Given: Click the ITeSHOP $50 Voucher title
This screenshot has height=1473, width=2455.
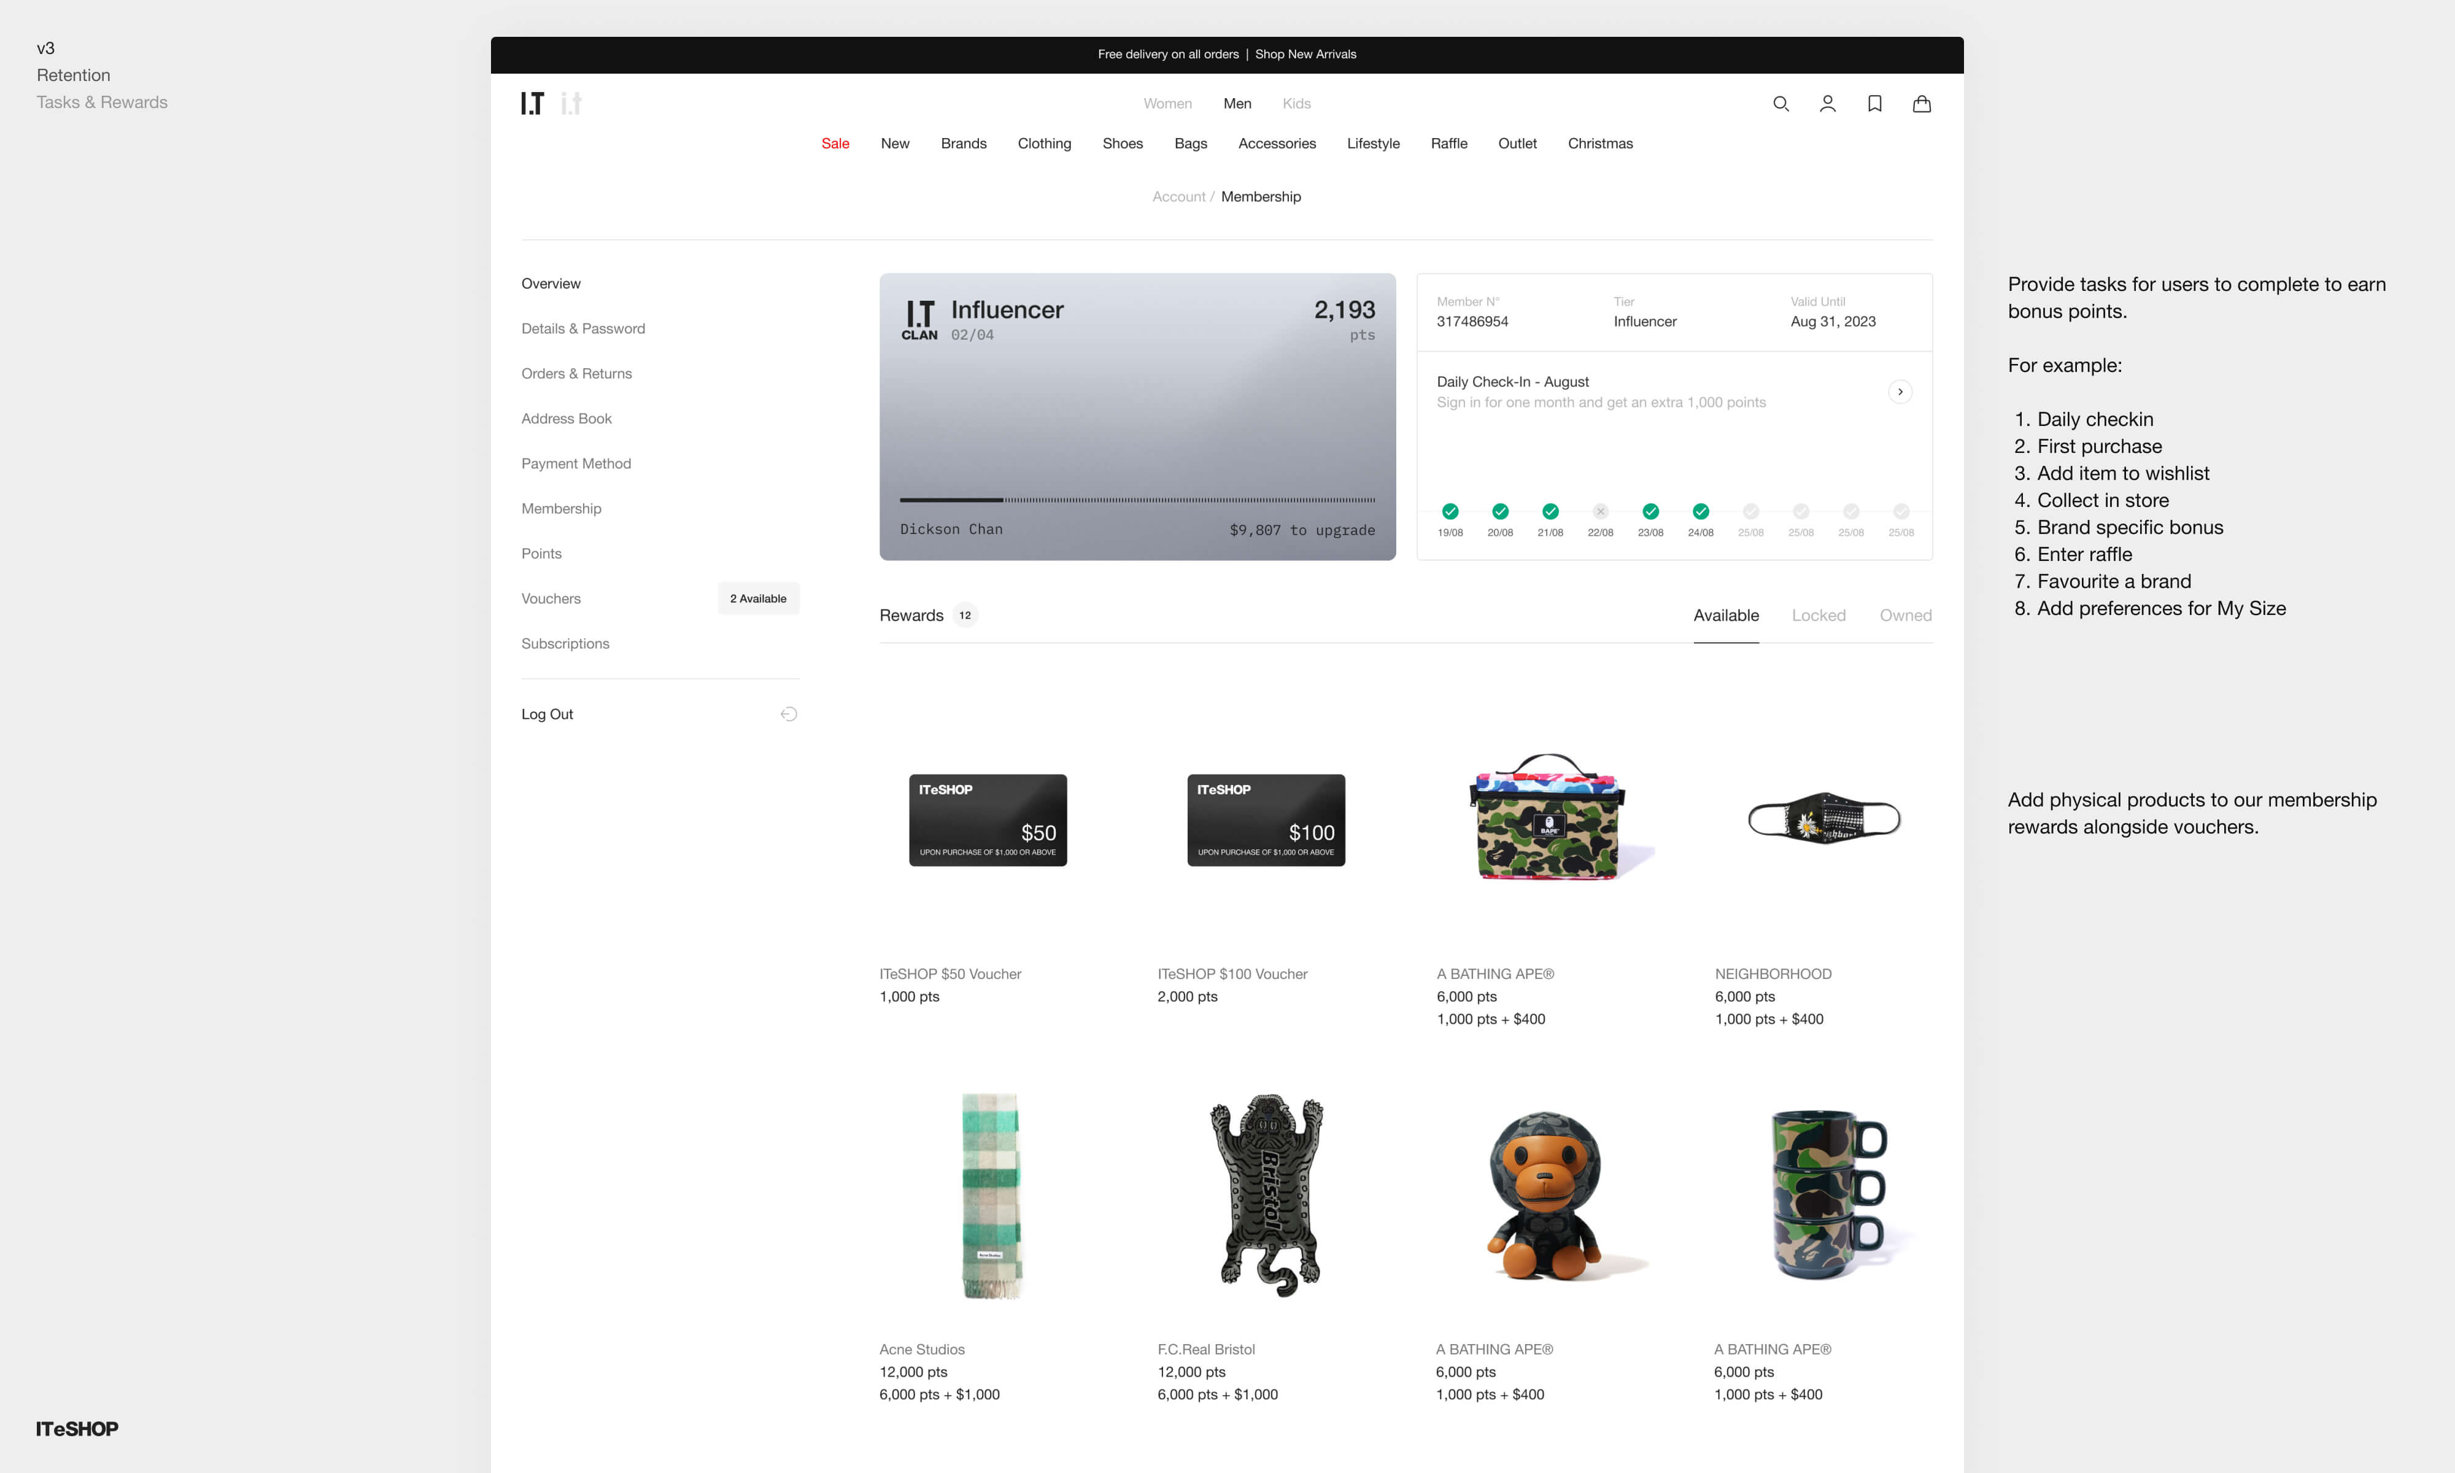Looking at the screenshot, I should tap(949, 974).
